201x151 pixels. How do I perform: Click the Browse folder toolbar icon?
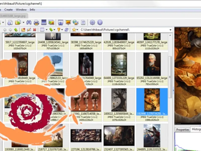(x=18, y=22)
